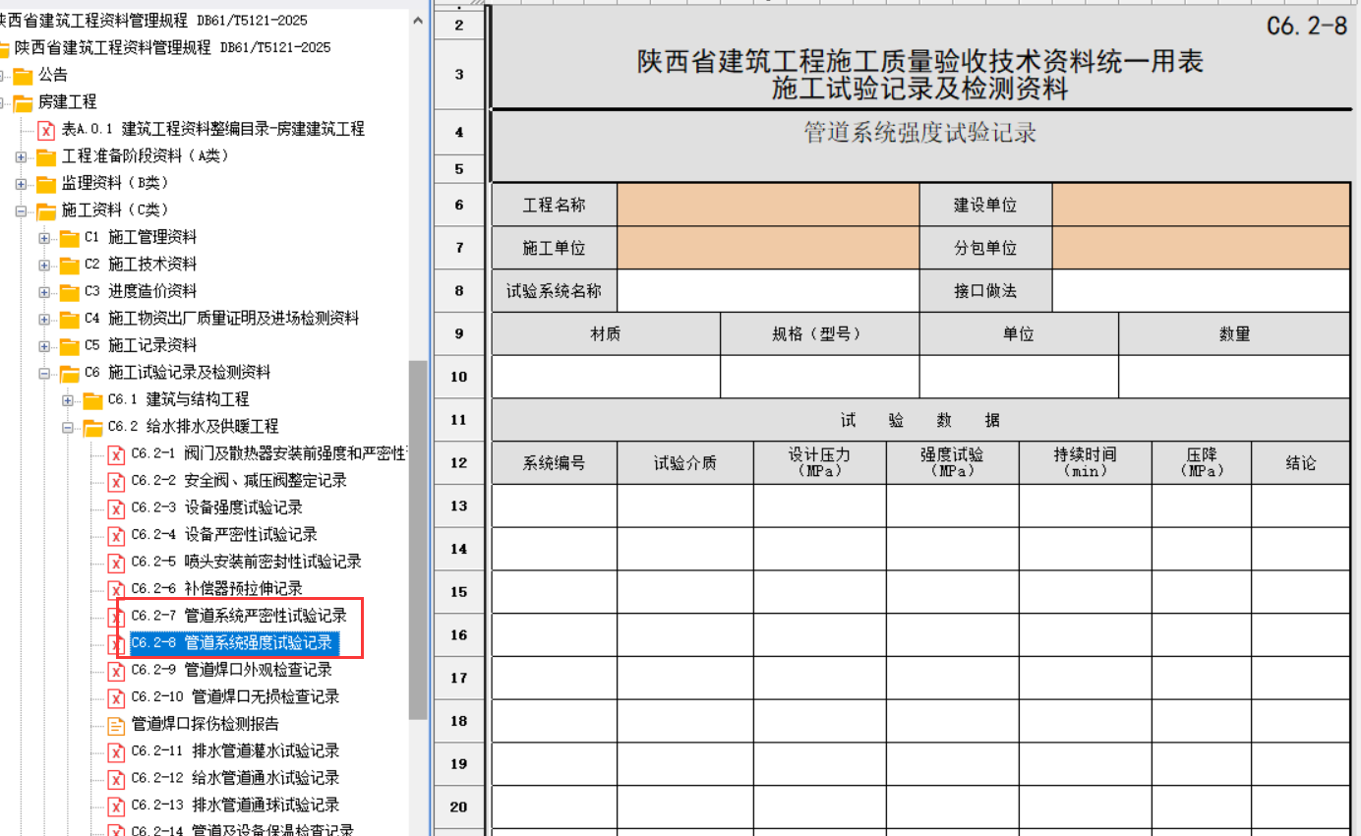The height and width of the screenshot is (836, 1361).
Task: Expand the C4 施工物资出厂质量证明 node
Action: (44, 319)
